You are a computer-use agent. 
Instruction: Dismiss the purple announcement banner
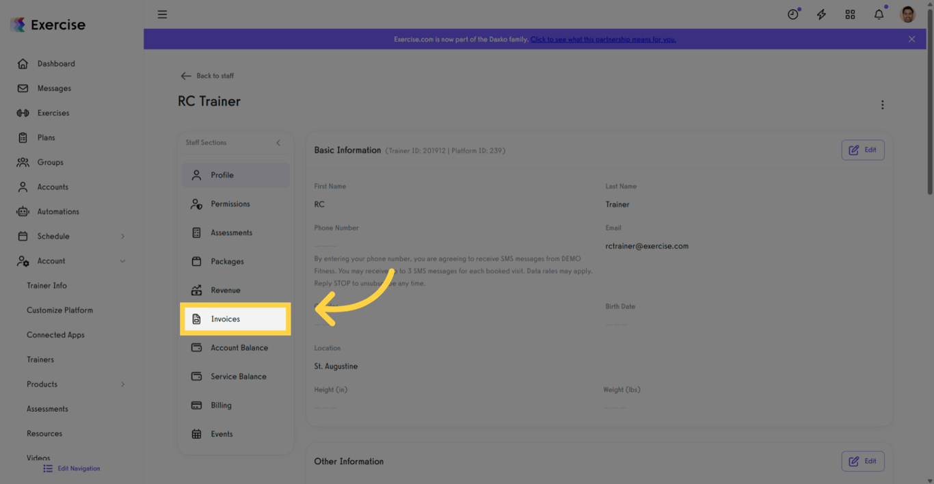click(911, 39)
